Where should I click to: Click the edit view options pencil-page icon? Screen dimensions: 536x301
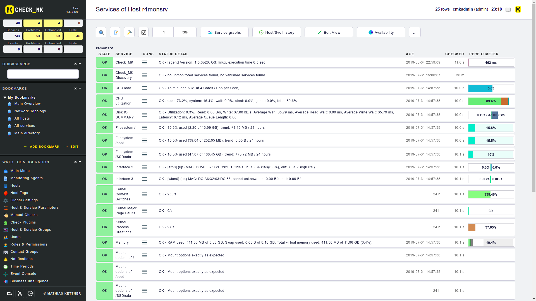pyautogui.click(x=115, y=32)
